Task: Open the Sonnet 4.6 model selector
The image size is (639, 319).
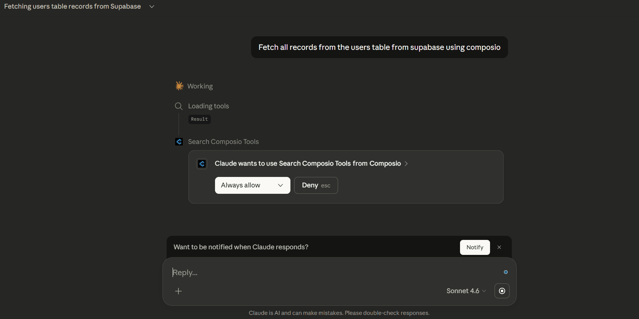Action: [466, 291]
